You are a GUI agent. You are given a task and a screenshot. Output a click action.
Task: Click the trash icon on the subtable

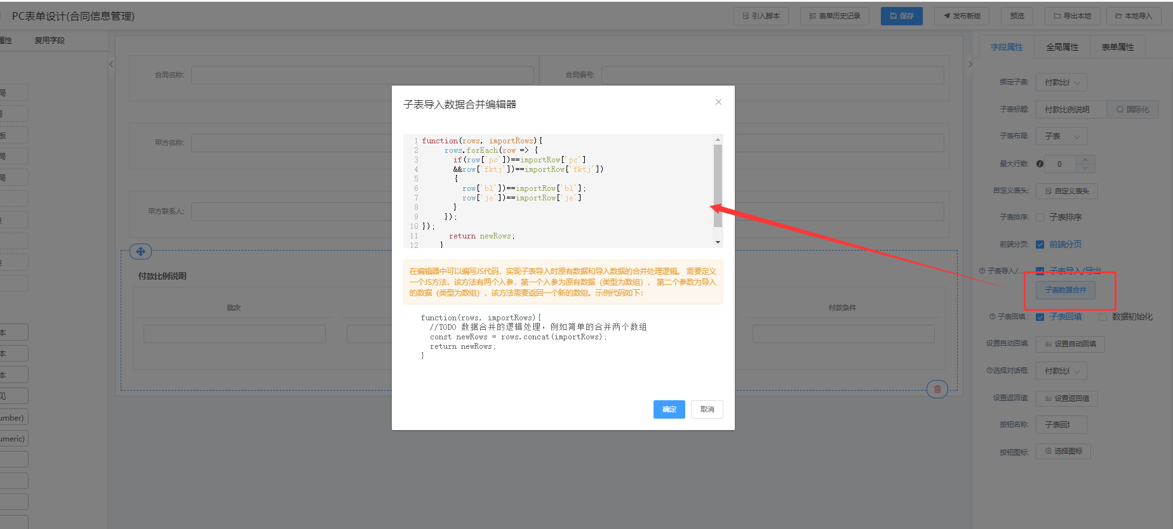click(x=937, y=389)
